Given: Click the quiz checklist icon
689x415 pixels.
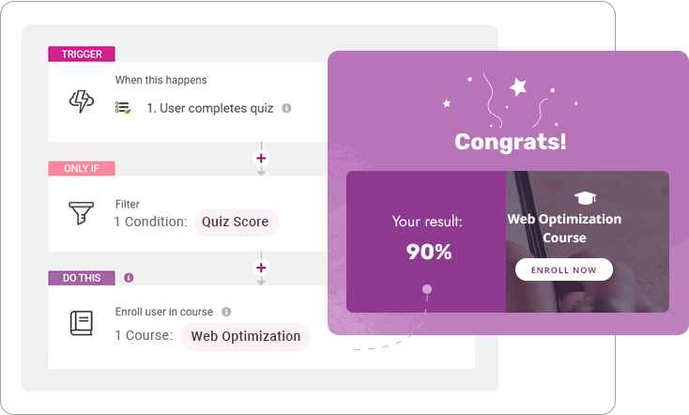Looking at the screenshot, I should click(123, 108).
